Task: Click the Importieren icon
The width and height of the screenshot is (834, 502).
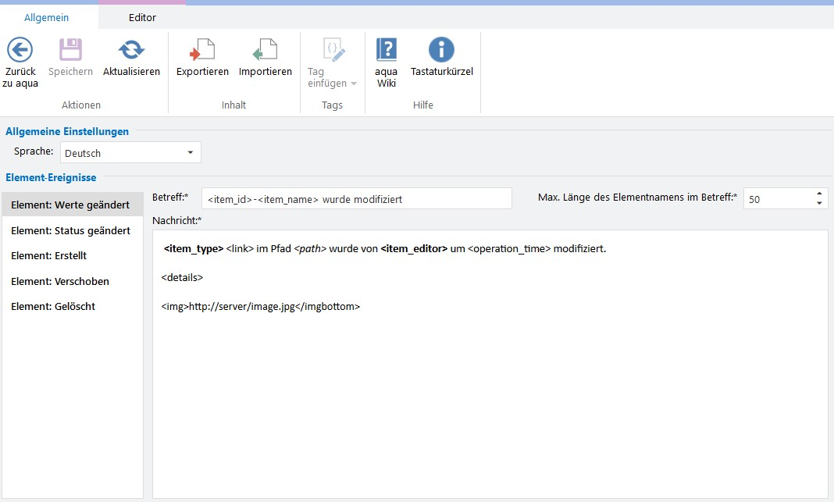Action: [x=265, y=50]
